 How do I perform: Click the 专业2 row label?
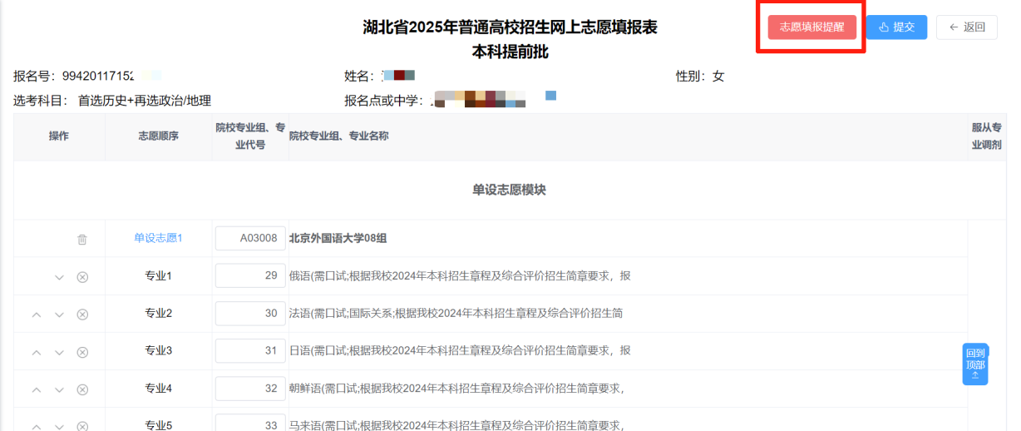click(x=158, y=313)
